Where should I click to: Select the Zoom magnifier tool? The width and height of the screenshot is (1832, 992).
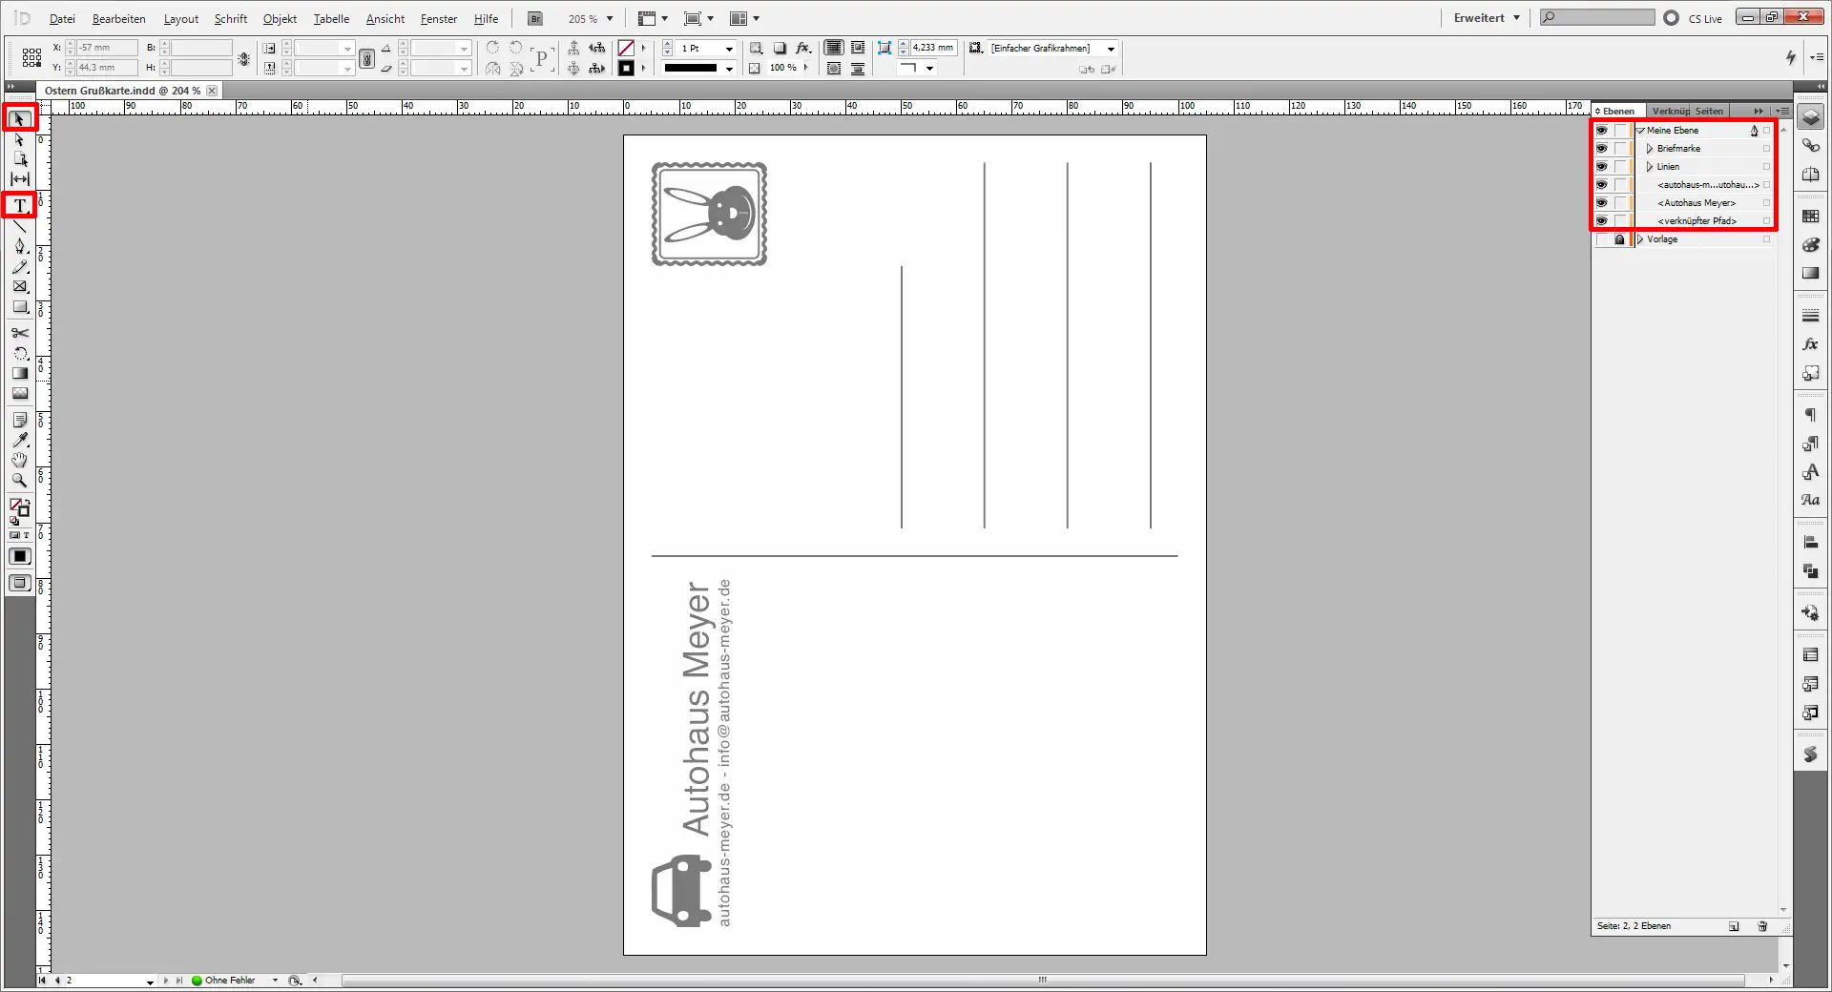click(x=19, y=481)
